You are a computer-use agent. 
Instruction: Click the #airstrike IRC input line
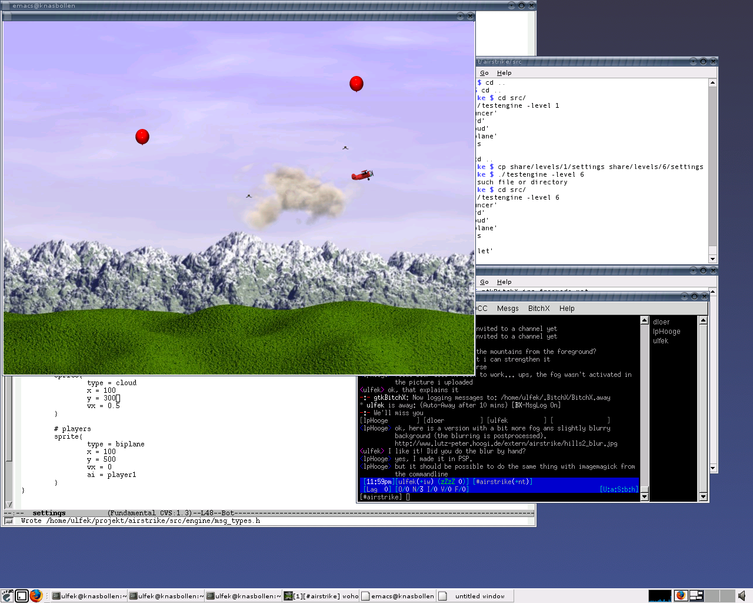pos(499,497)
